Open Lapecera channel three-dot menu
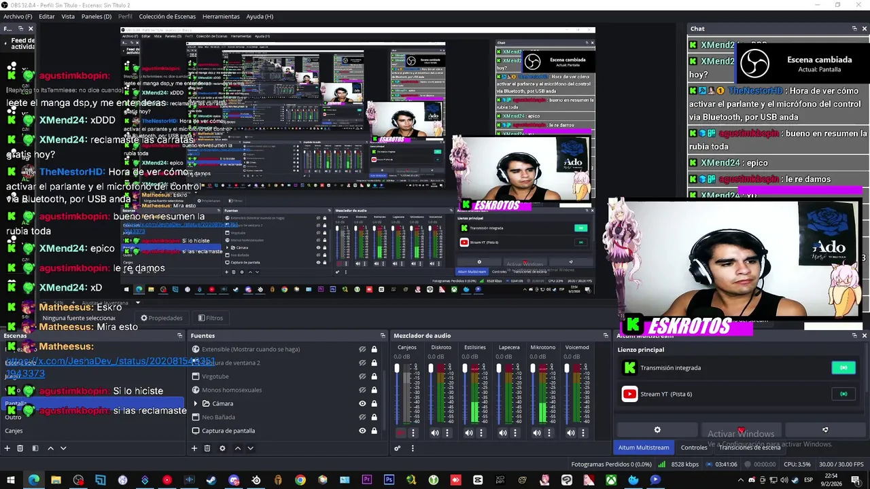Viewport: 870px width, 489px height. pyautogui.click(x=515, y=433)
